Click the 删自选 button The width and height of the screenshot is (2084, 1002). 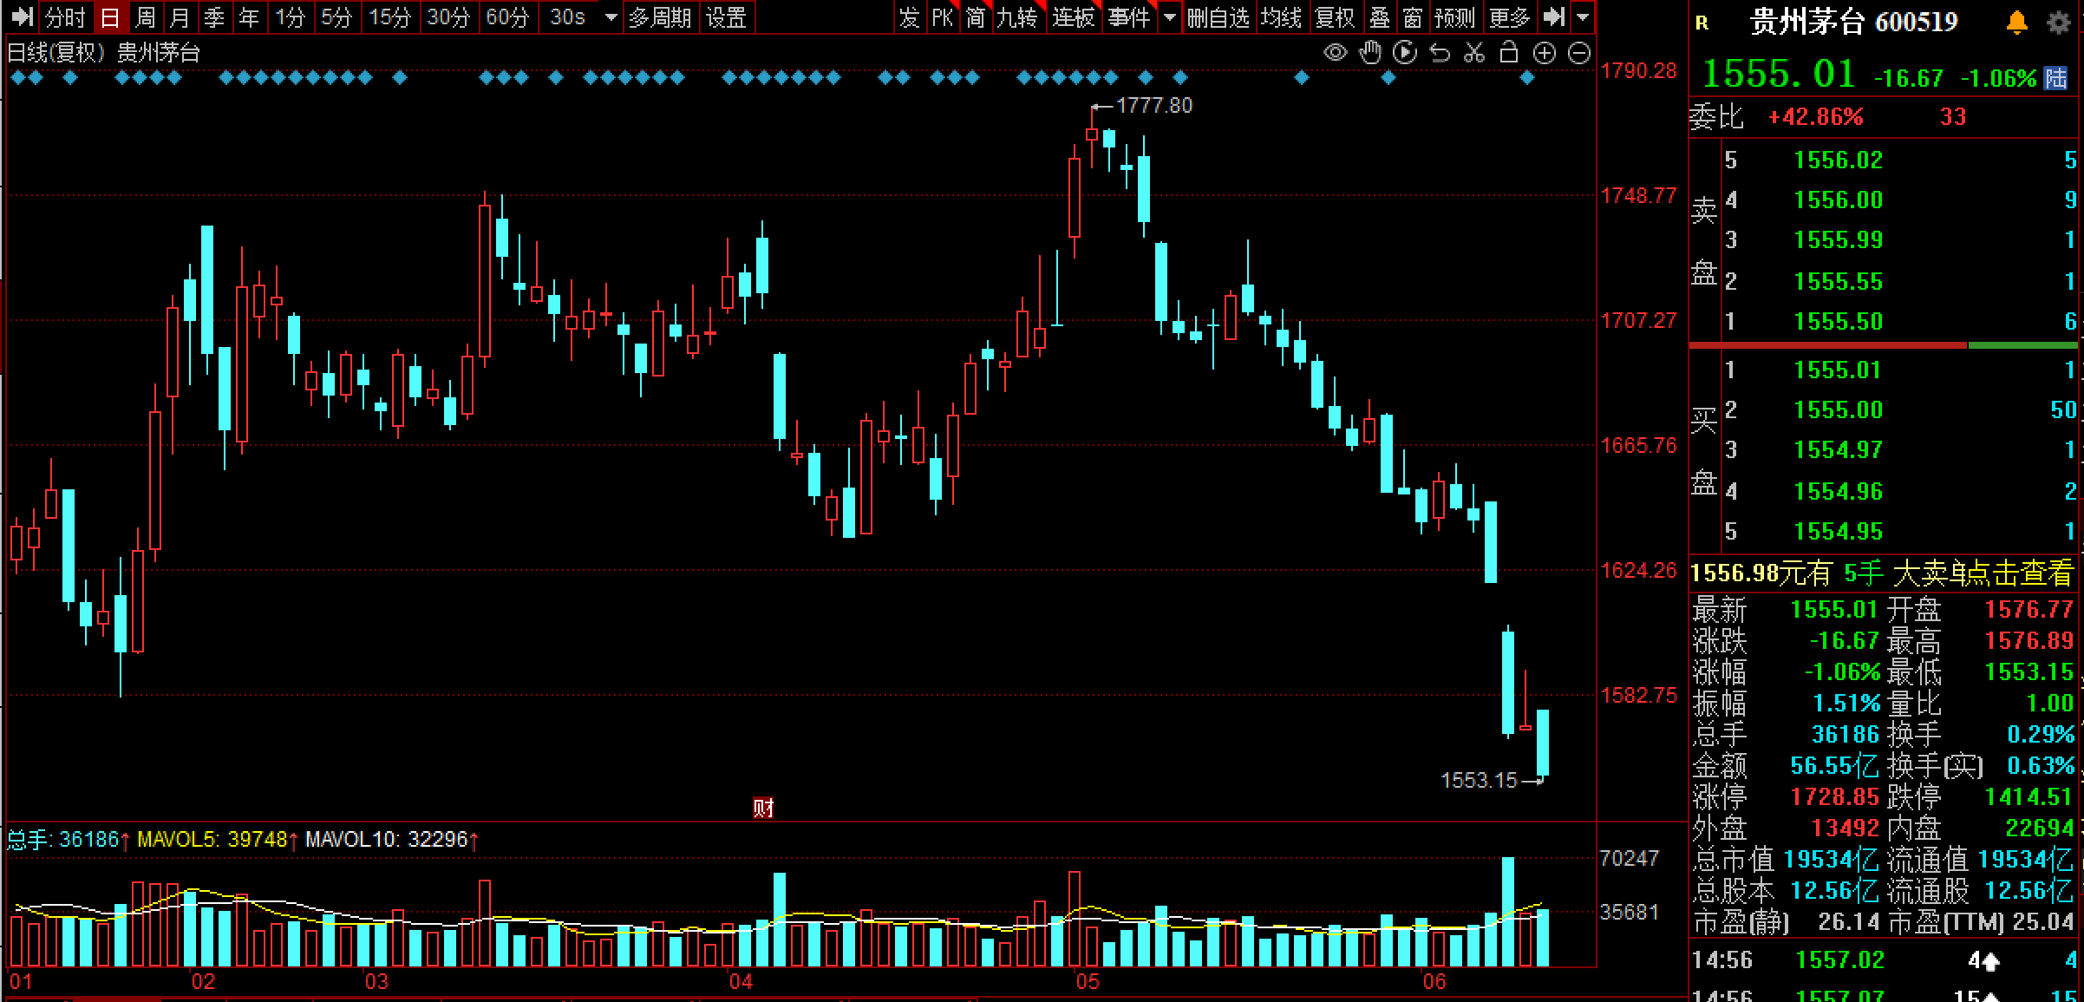[1218, 17]
